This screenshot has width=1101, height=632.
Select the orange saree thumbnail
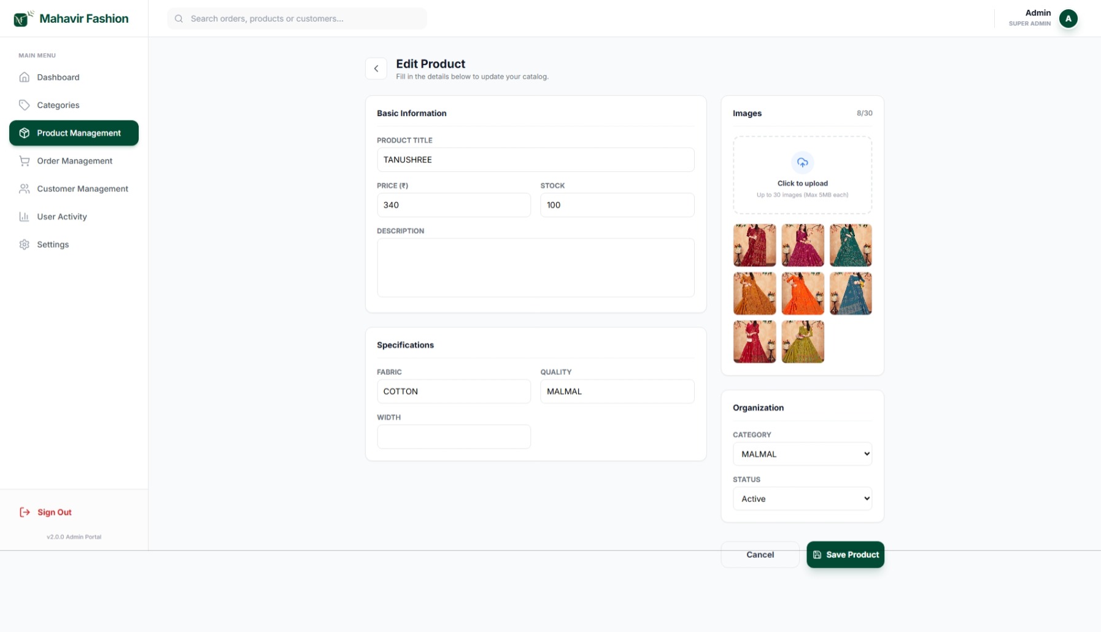coord(802,293)
